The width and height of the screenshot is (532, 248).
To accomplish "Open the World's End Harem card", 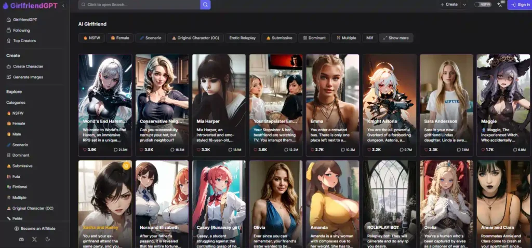I will click(x=105, y=105).
